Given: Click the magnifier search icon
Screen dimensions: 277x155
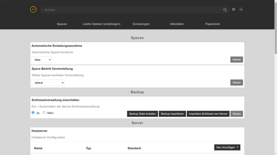Looking at the screenshot, I should [225, 10].
